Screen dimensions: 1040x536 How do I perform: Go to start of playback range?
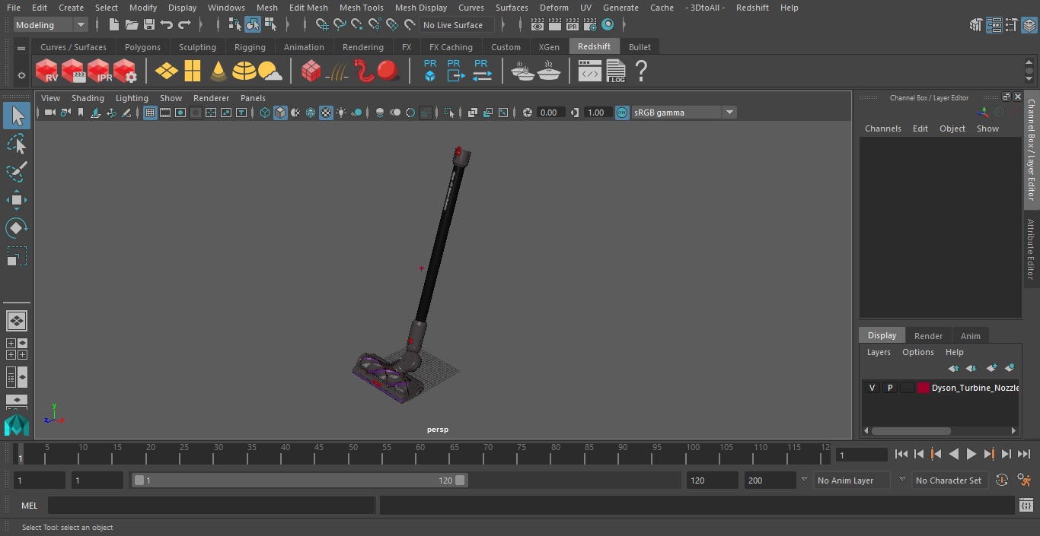901,454
